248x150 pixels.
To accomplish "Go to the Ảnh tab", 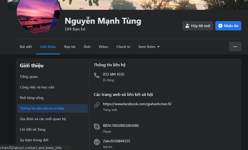I will (x=87, y=47).
